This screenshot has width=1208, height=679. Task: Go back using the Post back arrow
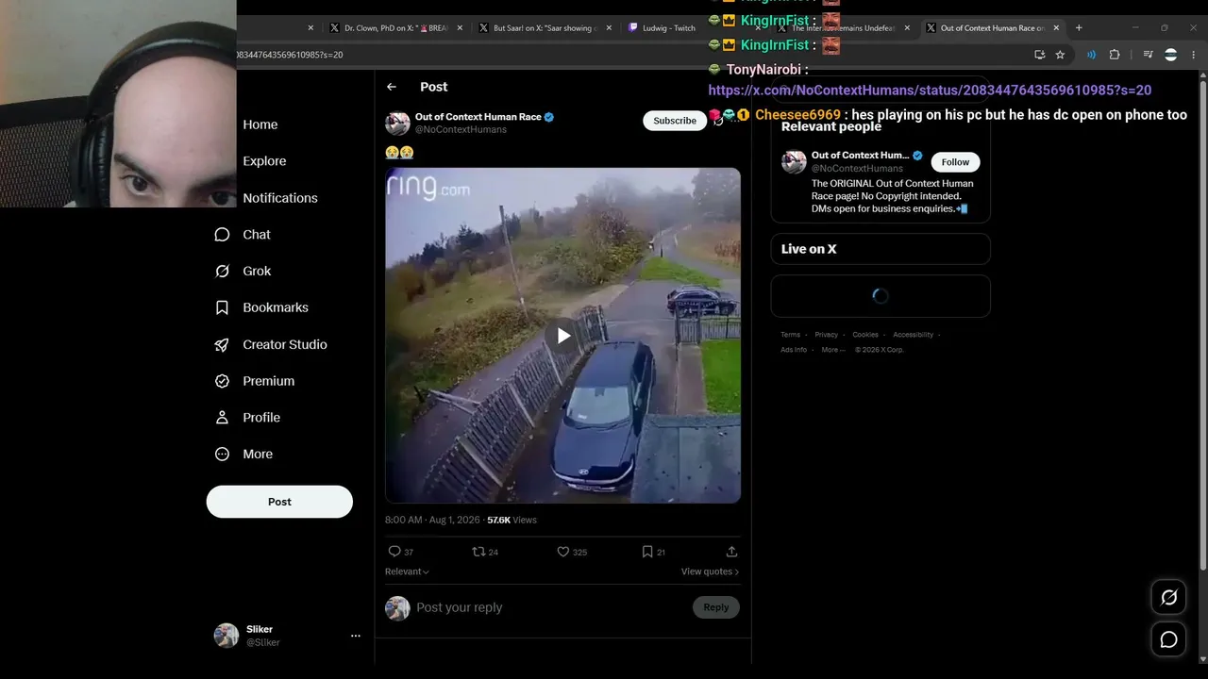(392, 87)
